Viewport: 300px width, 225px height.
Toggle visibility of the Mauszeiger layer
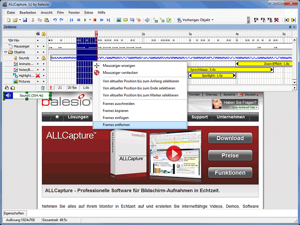(x=38, y=46)
